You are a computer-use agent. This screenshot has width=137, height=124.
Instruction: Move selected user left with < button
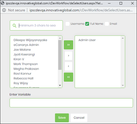click(69, 66)
